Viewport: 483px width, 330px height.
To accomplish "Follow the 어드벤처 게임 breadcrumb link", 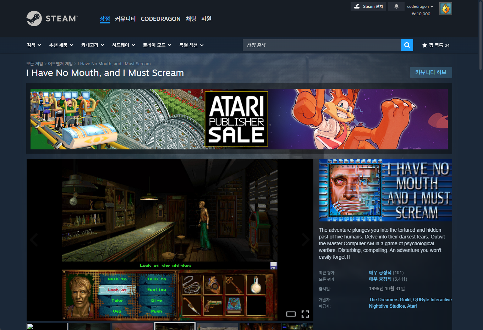I will 60,64.
